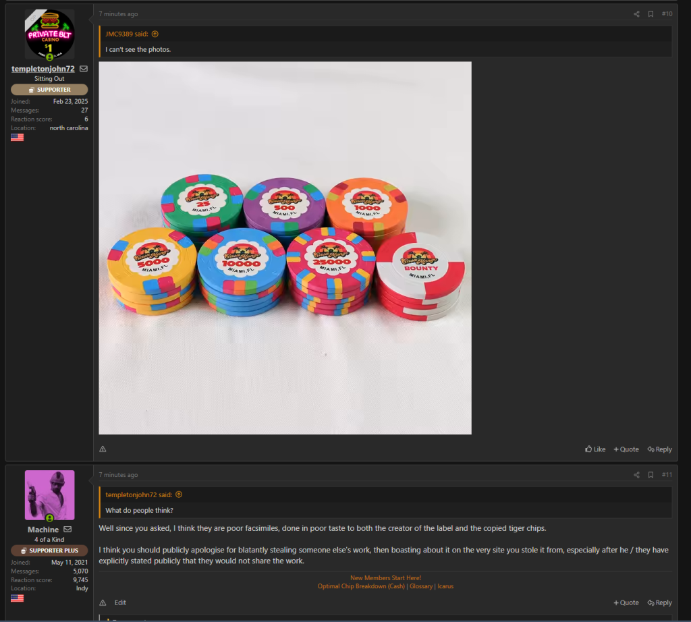691x622 pixels.
Task: Report post #10 with warning icon
Action: 103,449
